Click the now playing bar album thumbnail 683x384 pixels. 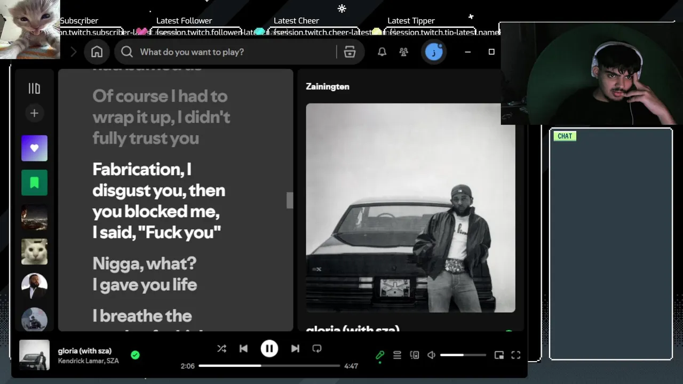(x=34, y=355)
